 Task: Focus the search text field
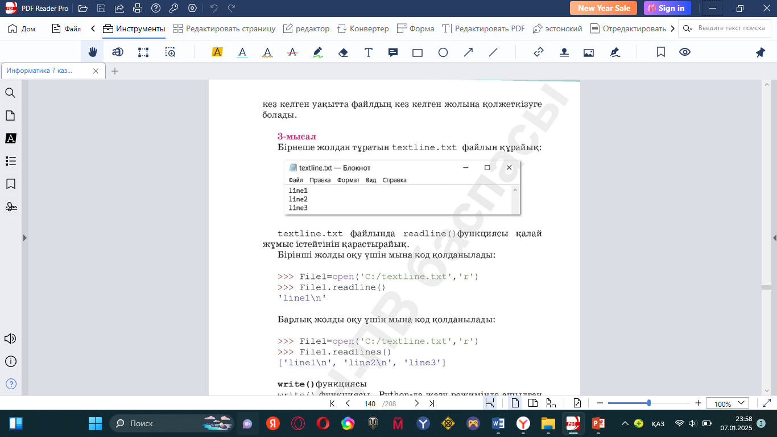[x=725, y=28]
